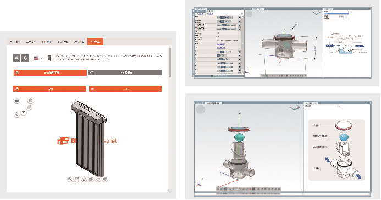
Task: Click the pan/move arrows icon in viewer
Action: (16, 114)
